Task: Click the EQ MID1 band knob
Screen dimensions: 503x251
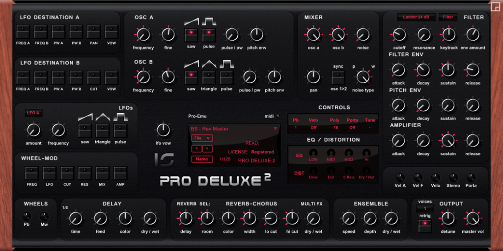Action: tap(331, 153)
